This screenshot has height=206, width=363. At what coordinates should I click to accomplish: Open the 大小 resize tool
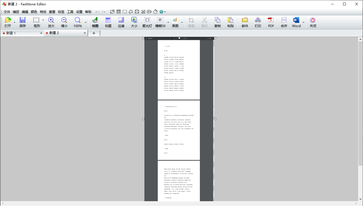tap(134, 23)
